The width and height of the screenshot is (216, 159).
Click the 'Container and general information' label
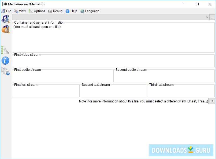point(39,23)
